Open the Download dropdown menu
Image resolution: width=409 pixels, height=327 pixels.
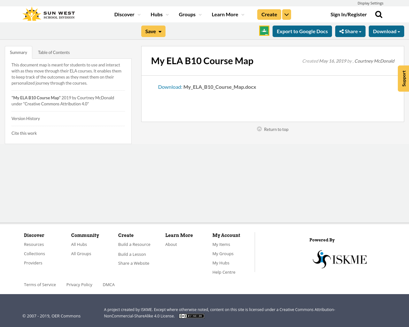click(x=386, y=31)
